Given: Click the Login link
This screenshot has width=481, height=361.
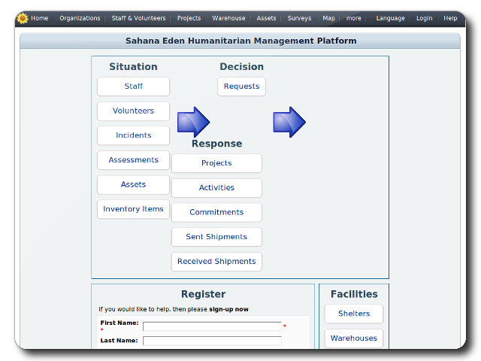Looking at the screenshot, I should (x=424, y=18).
